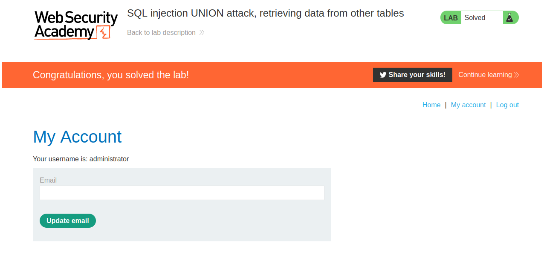
Task: Click the Email field label
Action: tap(48, 180)
